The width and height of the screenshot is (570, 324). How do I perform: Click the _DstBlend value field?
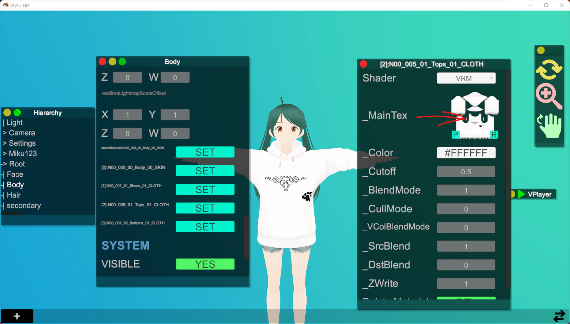point(466,265)
